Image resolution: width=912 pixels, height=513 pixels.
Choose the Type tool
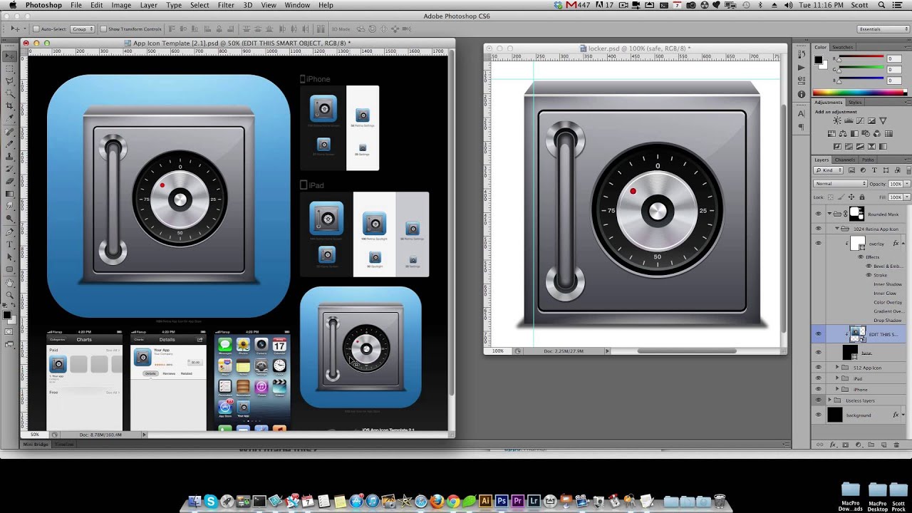coord(9,245)
